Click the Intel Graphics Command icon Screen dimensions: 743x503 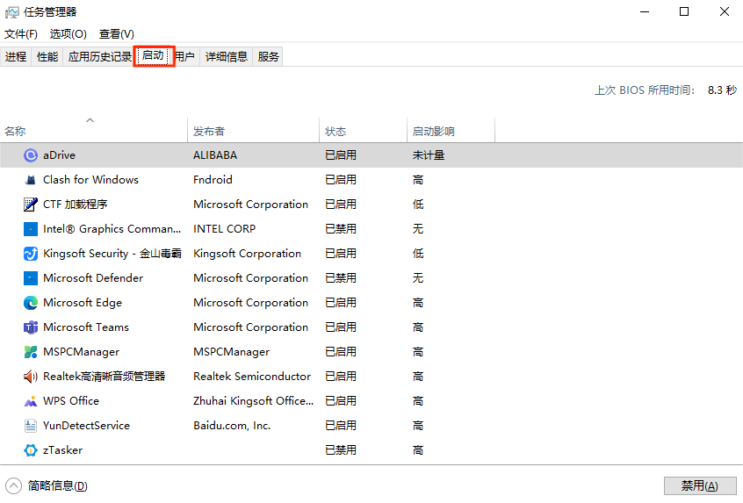click(31, 229)
